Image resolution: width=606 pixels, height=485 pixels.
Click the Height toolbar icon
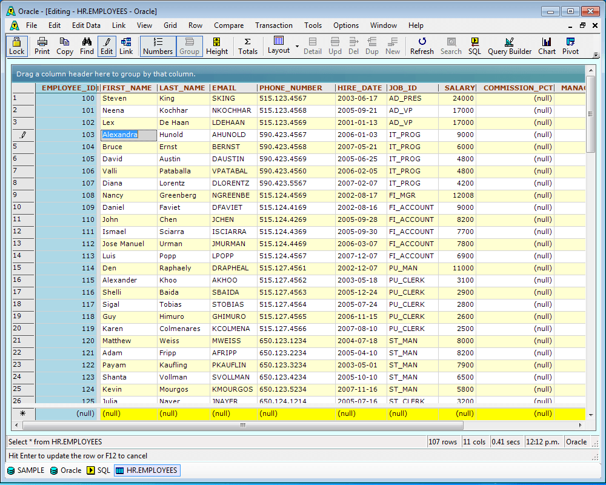pos(217,46)
